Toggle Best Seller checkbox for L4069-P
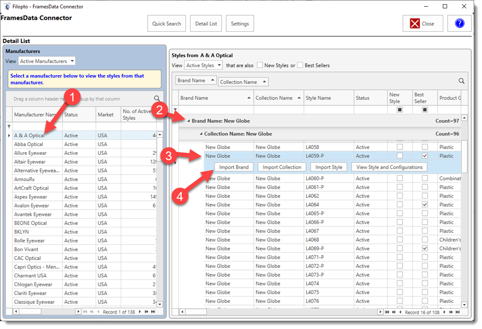 pos(425,248)
